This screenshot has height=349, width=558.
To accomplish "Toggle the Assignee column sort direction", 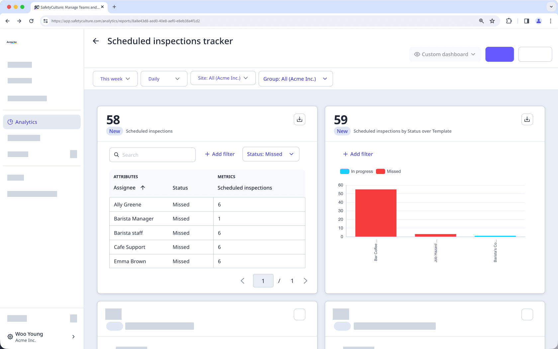I will coord(143,188).
